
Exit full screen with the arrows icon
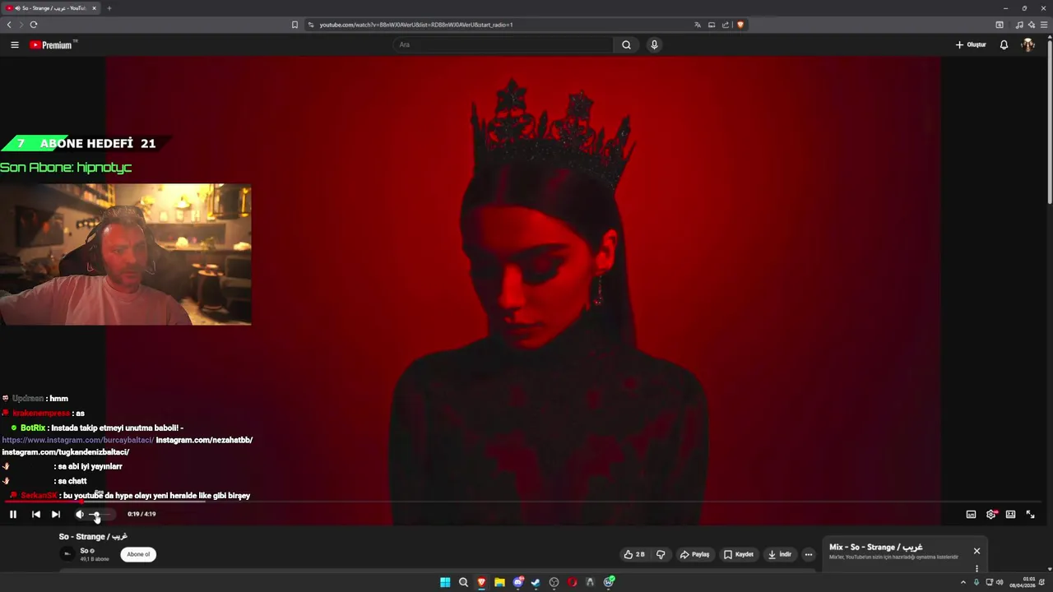point(1030,515)
